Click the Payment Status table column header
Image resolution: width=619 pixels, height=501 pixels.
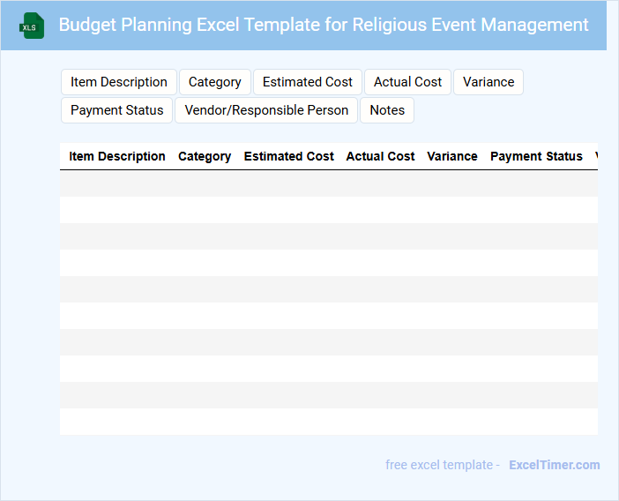pyautogui.click(x=536, y=156)
